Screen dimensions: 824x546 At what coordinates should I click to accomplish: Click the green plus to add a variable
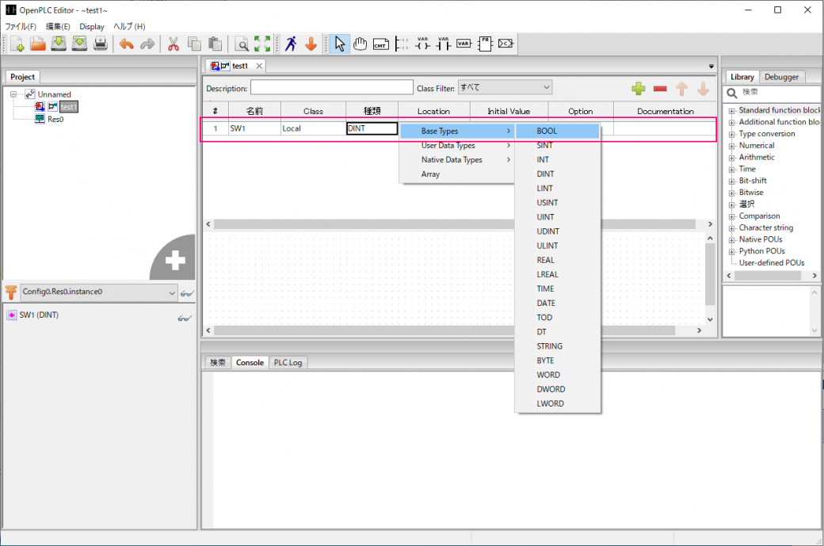tap(639, 90)
